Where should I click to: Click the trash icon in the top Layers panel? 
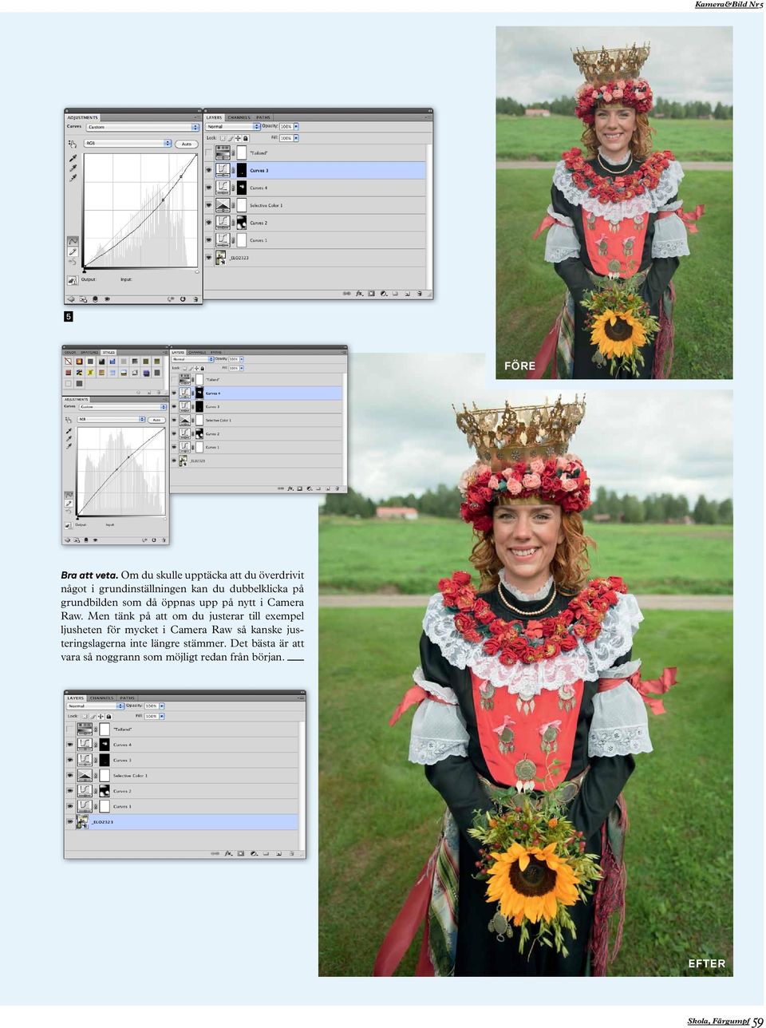[x=420, y=294]
